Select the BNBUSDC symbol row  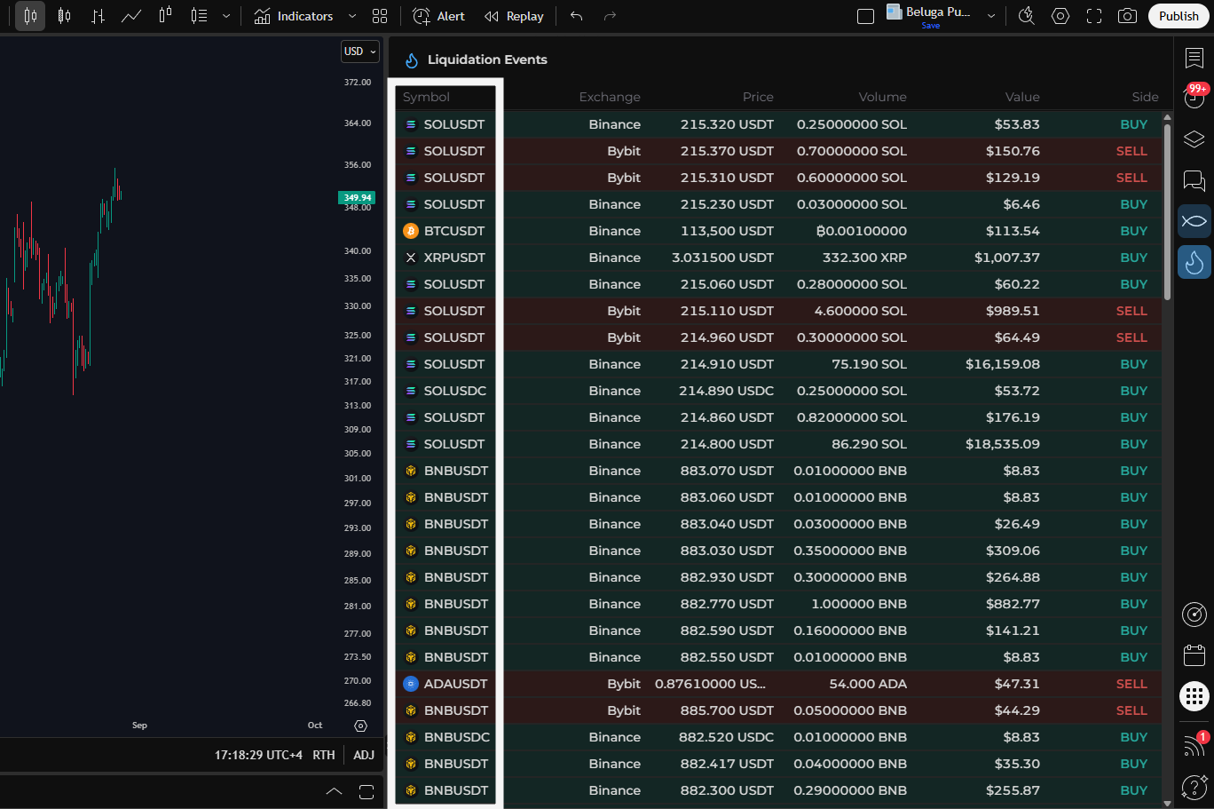tap(779, 737)
